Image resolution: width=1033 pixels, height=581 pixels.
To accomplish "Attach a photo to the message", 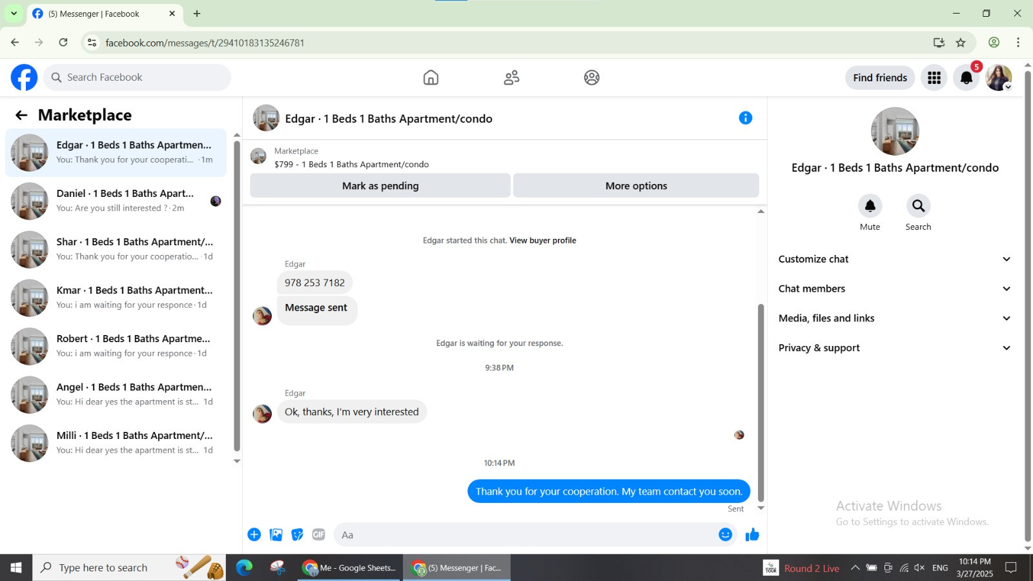I will (x=276, y=535).
